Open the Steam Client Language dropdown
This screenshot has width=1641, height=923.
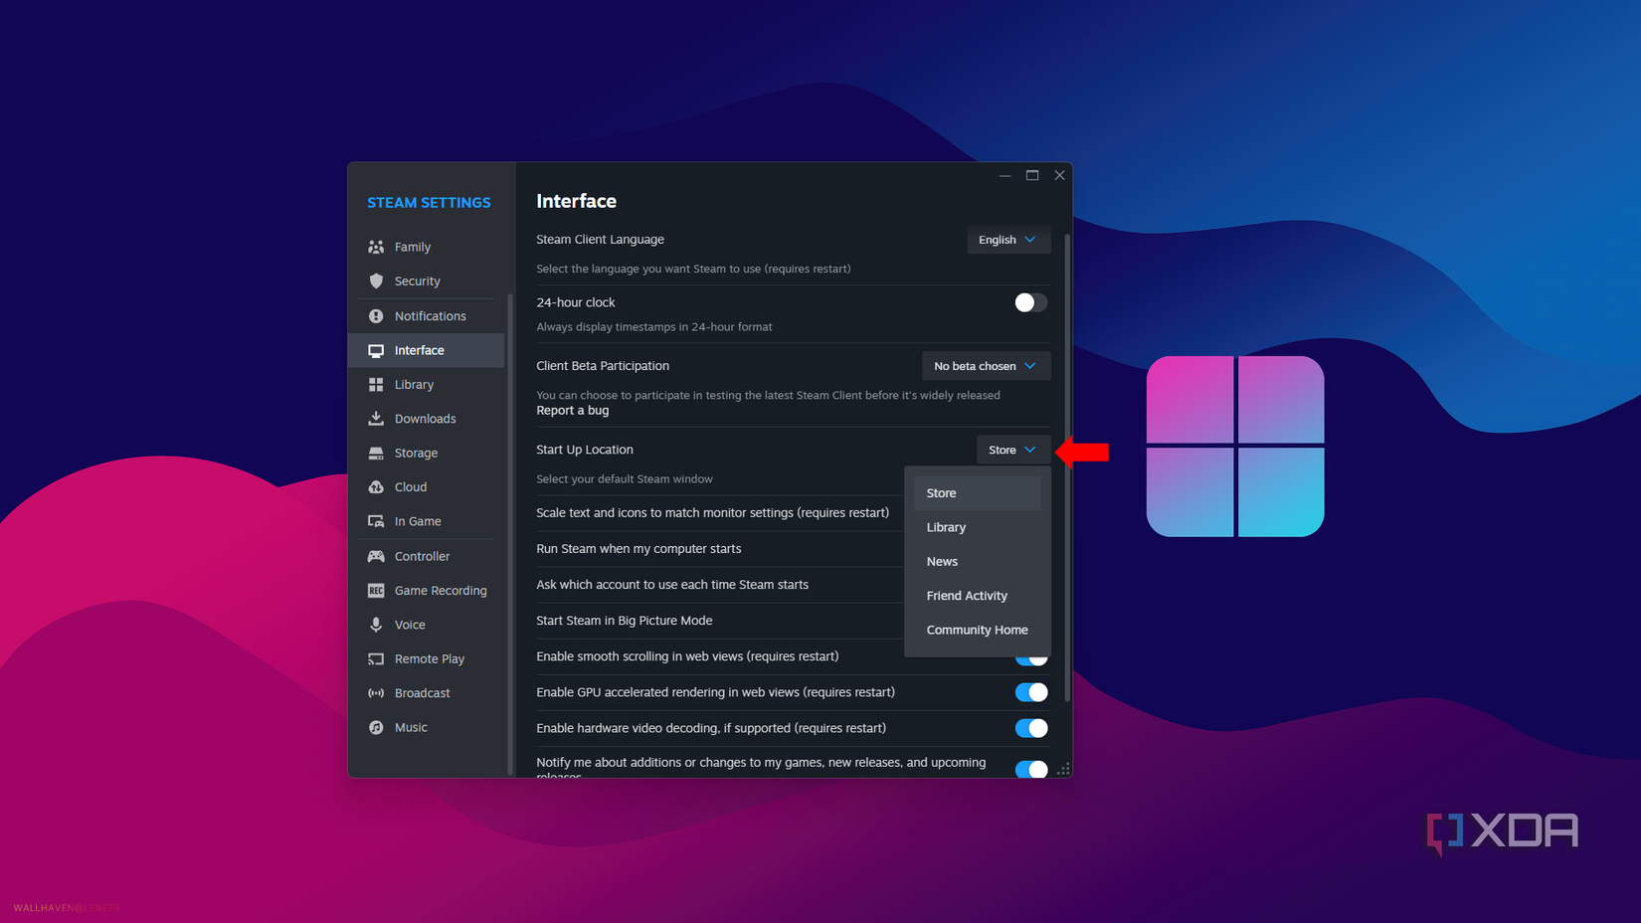1007,240
